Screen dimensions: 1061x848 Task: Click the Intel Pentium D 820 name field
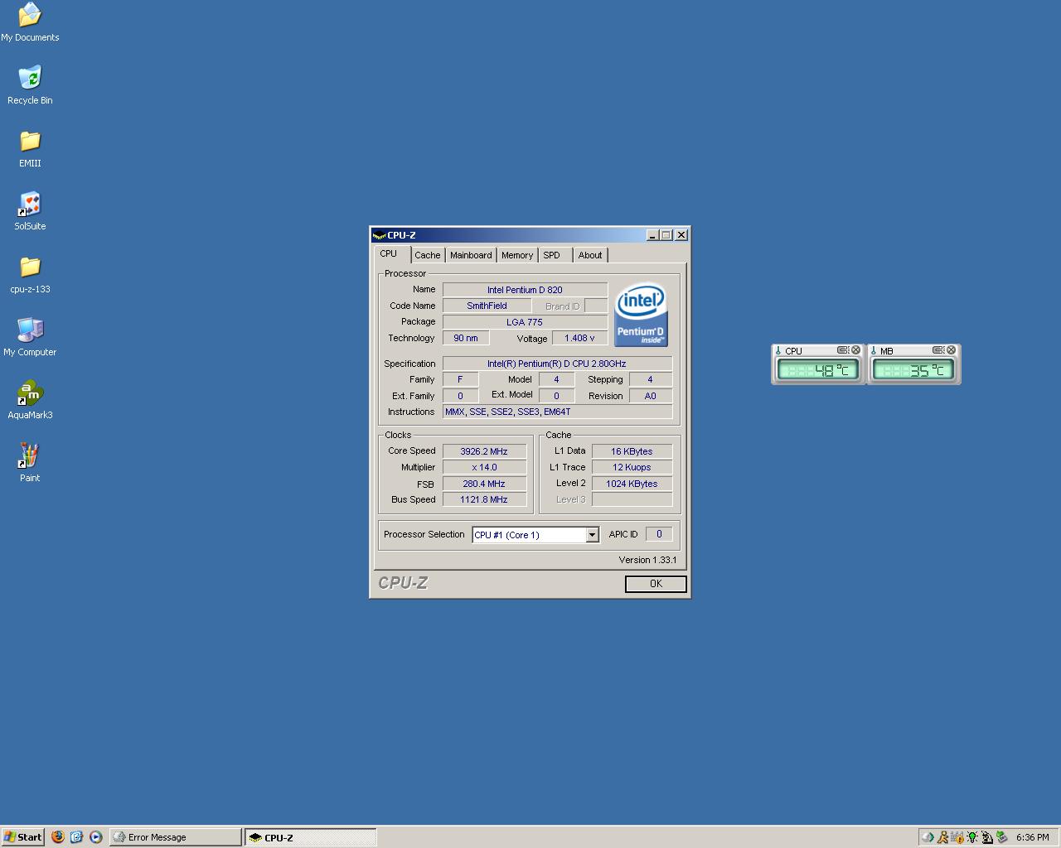525,290
